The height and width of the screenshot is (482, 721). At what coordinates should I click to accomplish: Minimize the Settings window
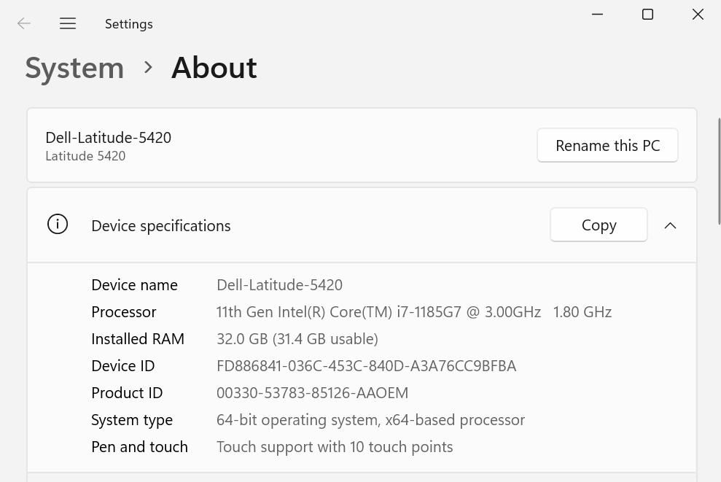point(597,15)
